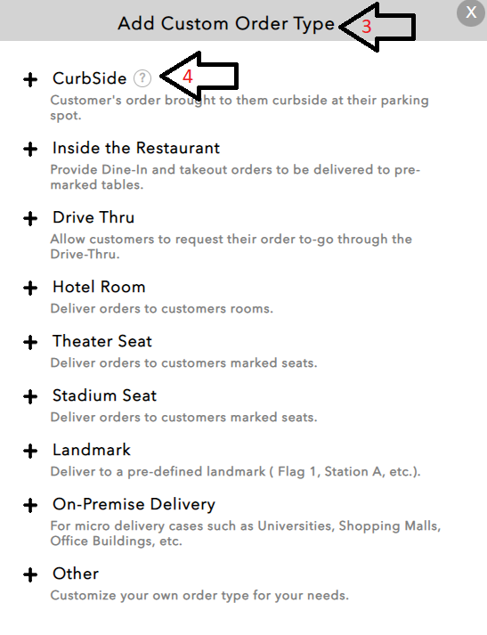Add On-Premise Delivery via plus icon

pyautogui.click(x=30, y=505)
